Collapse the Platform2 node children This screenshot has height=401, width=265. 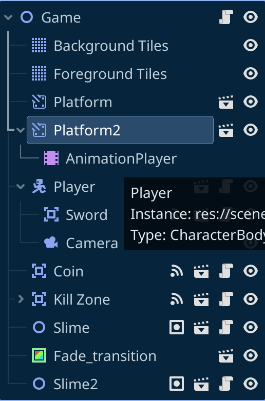(x=21, y=130)
